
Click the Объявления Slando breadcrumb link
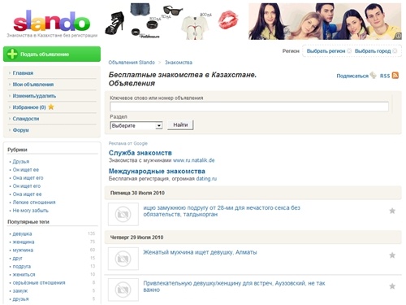pyautogui.click(x=132, y=63)
